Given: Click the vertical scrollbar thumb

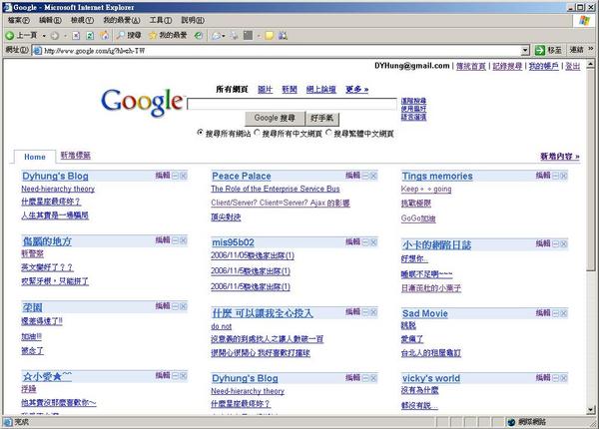Looking at the screenshot, I should tap(591, 171).
